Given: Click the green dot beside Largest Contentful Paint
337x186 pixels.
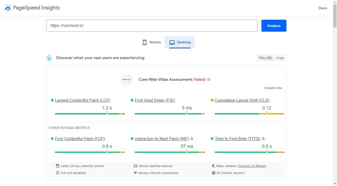Looking at the screenshot, I should point(52,100).
